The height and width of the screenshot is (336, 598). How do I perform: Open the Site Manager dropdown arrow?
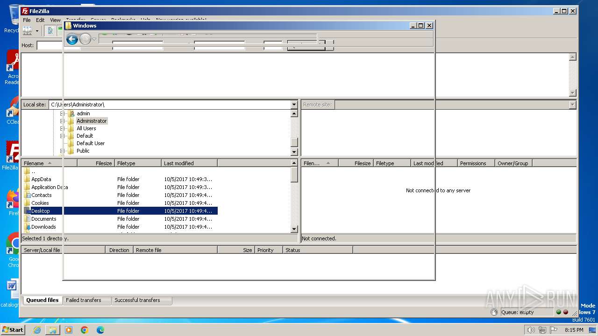(x=37, y=31)
